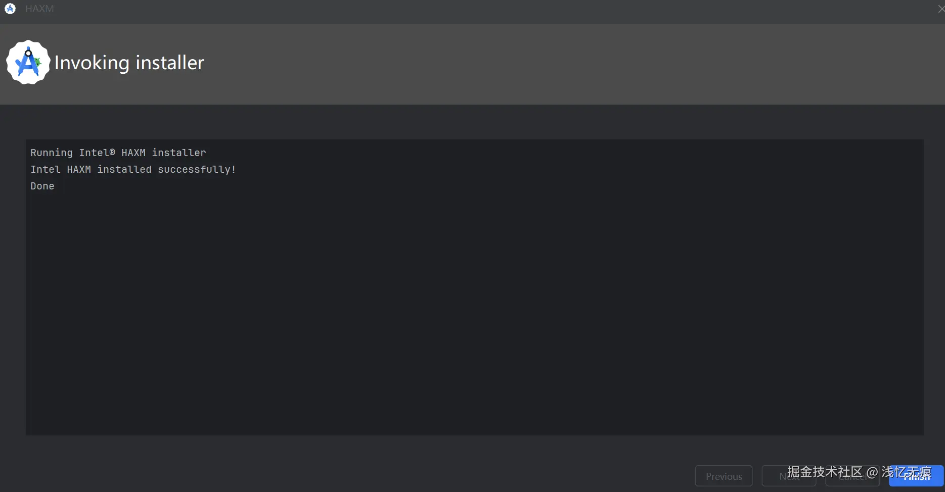The width and height of the screenshot is (945, 492).
Task: Click the blue Finish button
Action: [x=916, y=476]
